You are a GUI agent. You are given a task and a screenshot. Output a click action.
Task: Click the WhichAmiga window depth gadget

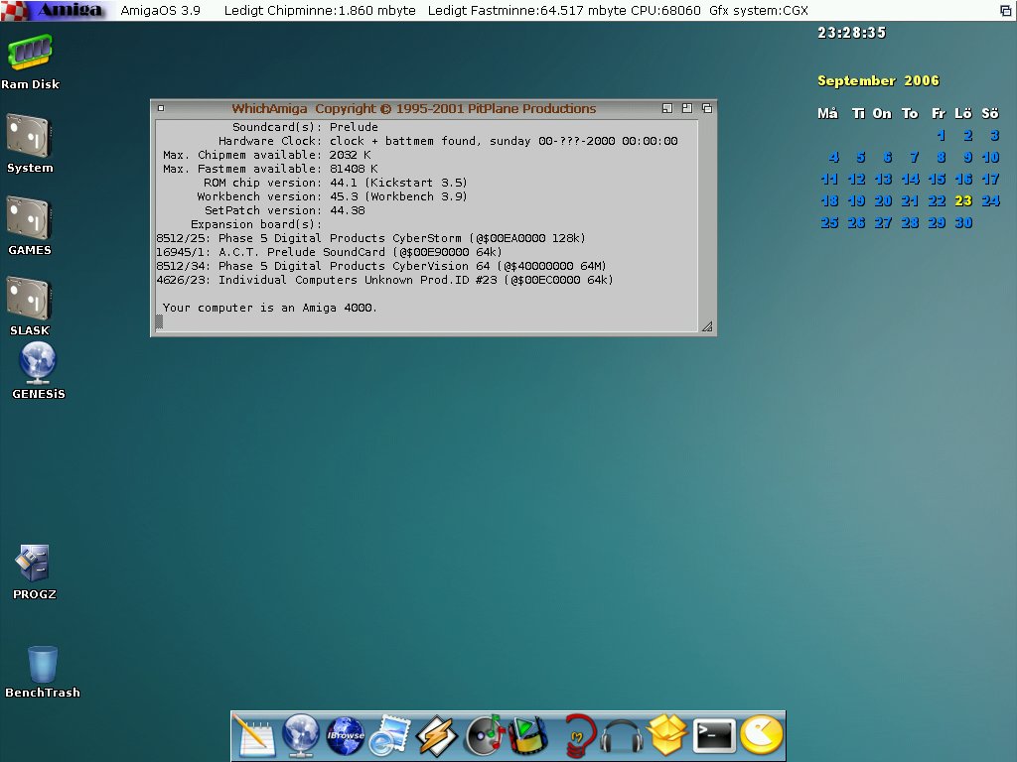[x=707, y=108]
